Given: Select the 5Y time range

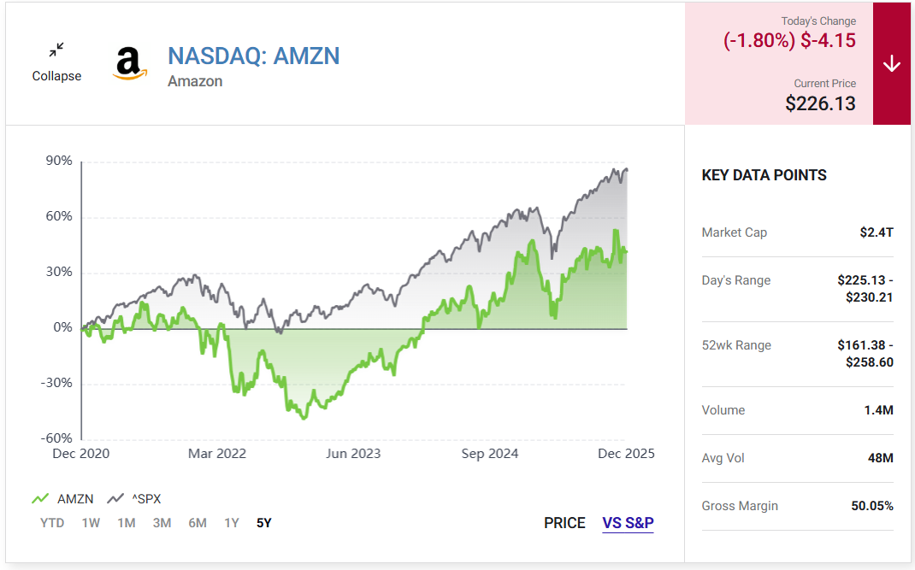Looking at the screenshot, I should (x=264, y=523).
